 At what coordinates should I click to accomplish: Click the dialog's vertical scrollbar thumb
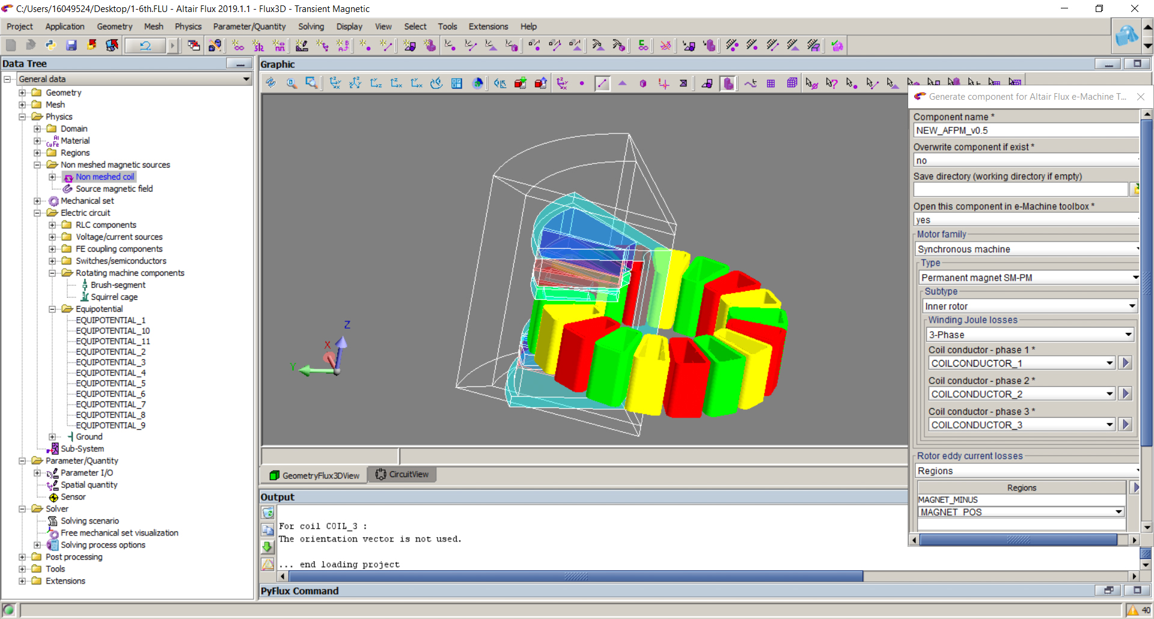(1146, 282)
